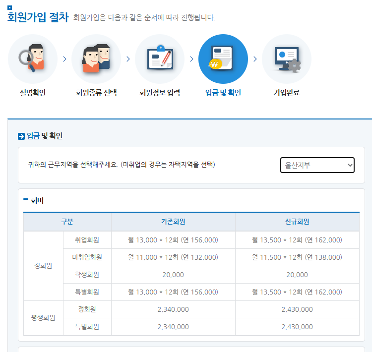The width and height of the screenshot is (372, 352).
Task: Click the 회원종류 선택 two-person icon
Action: (96, 59)
